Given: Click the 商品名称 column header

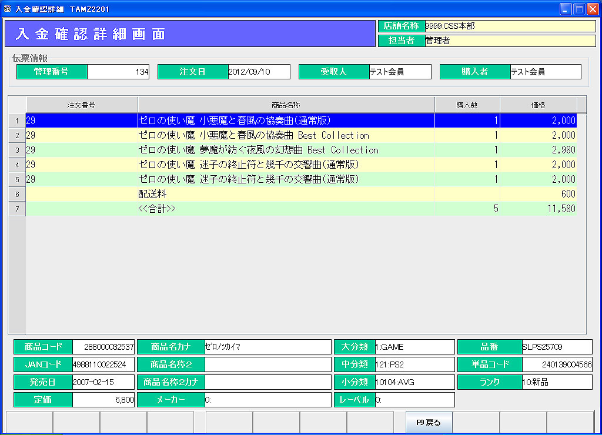Looking at the screenshot, I should point(286,105).
